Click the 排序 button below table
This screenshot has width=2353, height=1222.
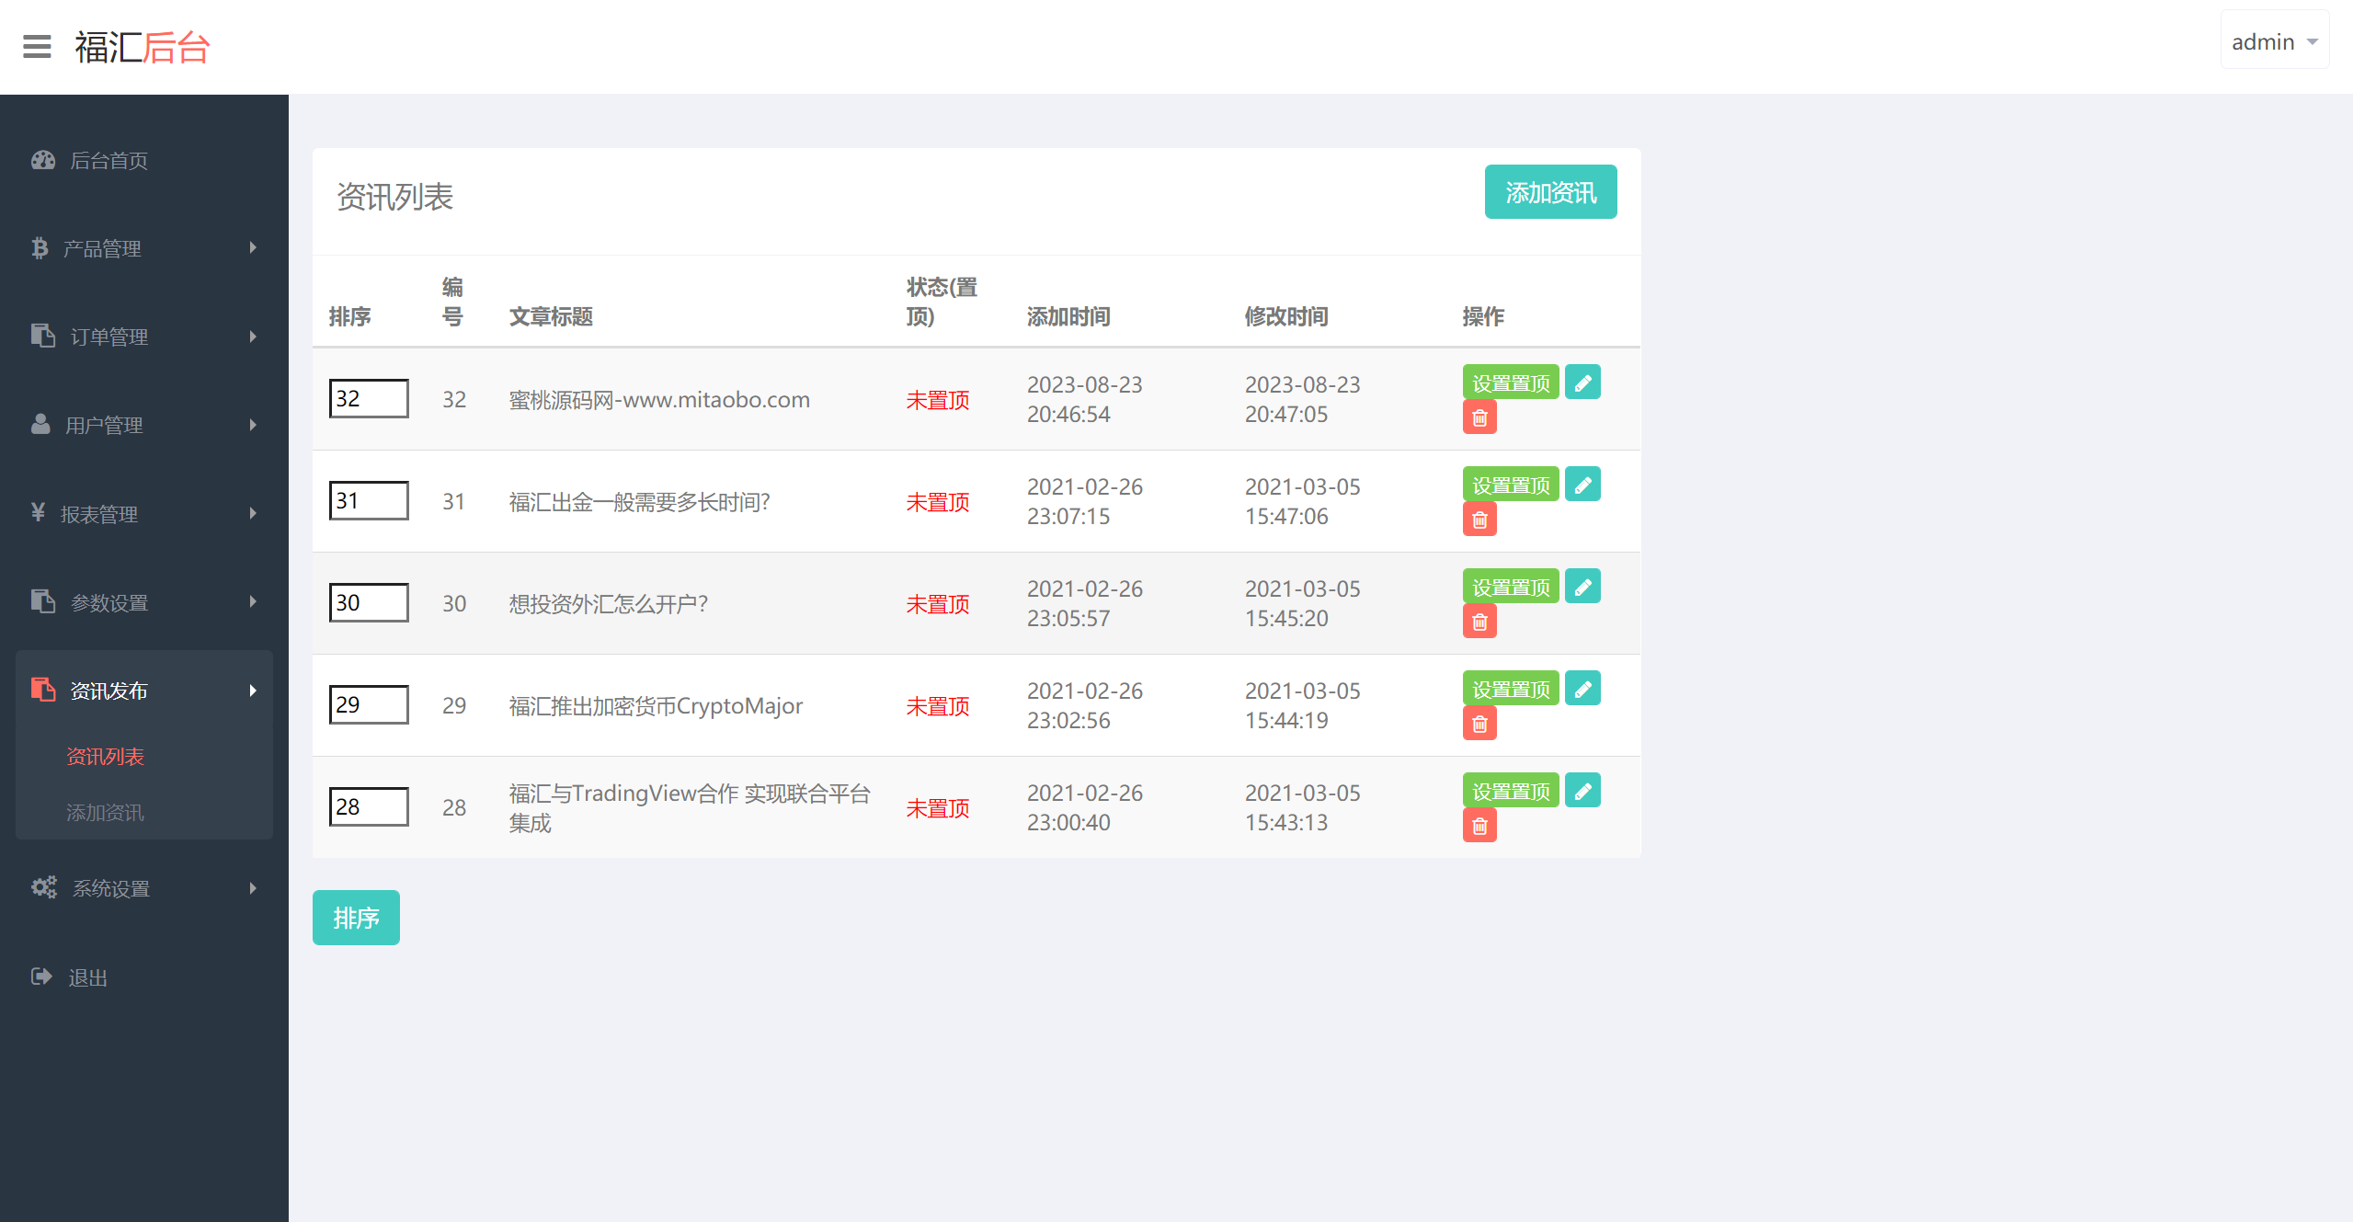pyautogui.click(x=356, y=918)
